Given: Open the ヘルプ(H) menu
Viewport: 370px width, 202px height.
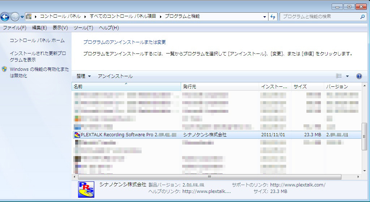Looking at the screenshot, I should point(109,28).
